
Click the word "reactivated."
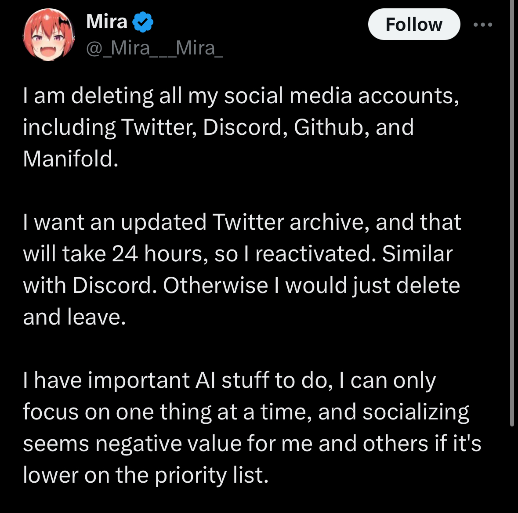pyautogui.click(x=315, y=253)
